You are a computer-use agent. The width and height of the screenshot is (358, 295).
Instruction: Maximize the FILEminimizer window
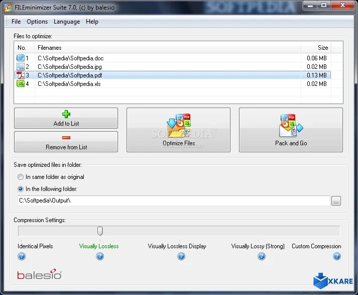(x=324, y=5)
